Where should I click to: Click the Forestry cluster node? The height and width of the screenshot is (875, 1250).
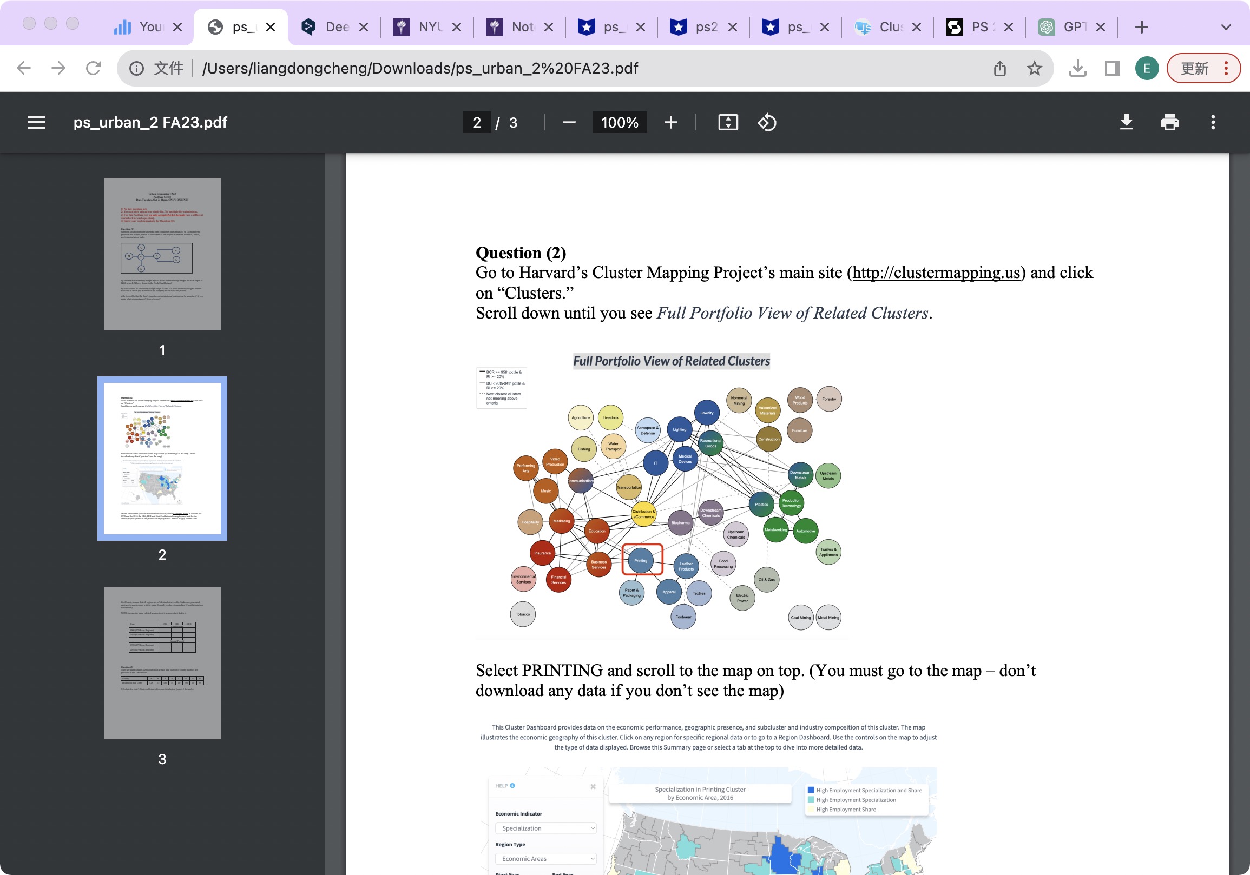click(829, 399)
